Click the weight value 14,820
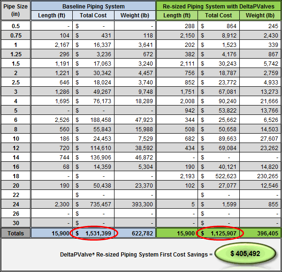282x272 pixels. pos(269,166)
